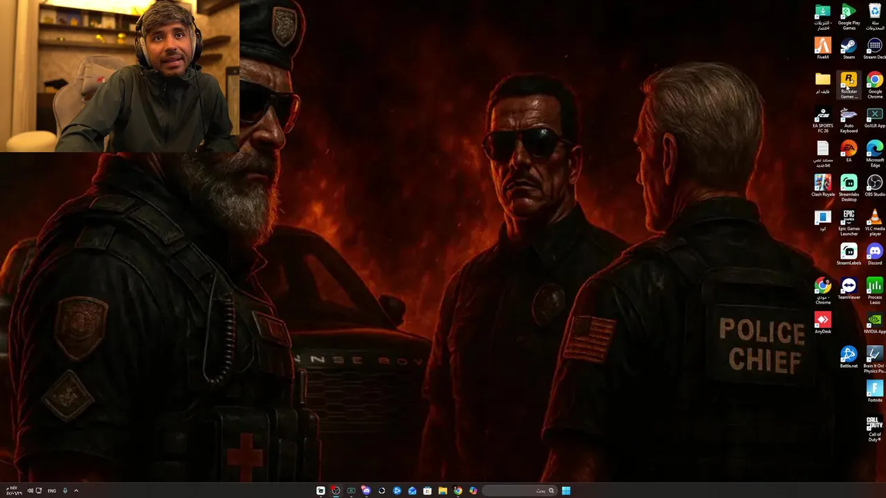Screen dimensions: 886x498
Task: Select the yellow folder on the desktop
Action: 822,83
